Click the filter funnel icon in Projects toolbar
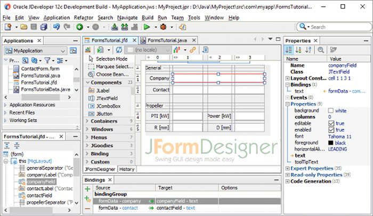 pos(47,61)
